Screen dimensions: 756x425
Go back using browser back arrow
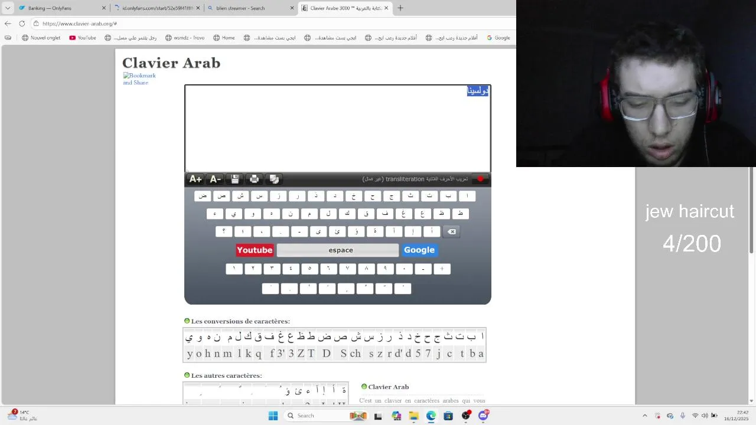click(8, 24)
